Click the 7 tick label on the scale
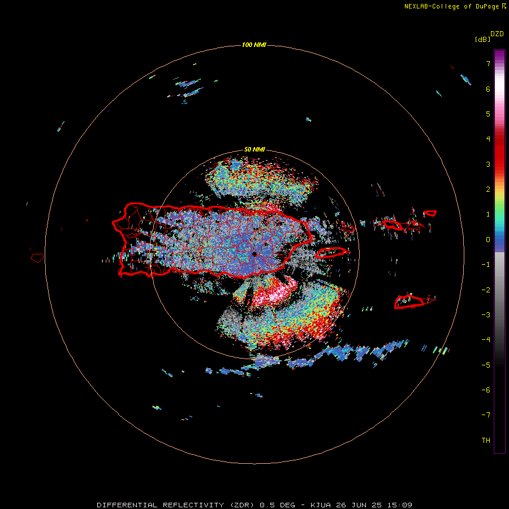 pyautogui.click(x=488, y=63)
